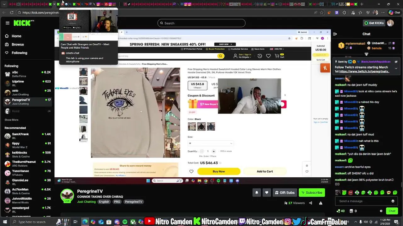Image resolution: width=403 pixels, height=226 pixels.
Task: Select the US $43.8 price tier
Action: (x=197, y=85)
